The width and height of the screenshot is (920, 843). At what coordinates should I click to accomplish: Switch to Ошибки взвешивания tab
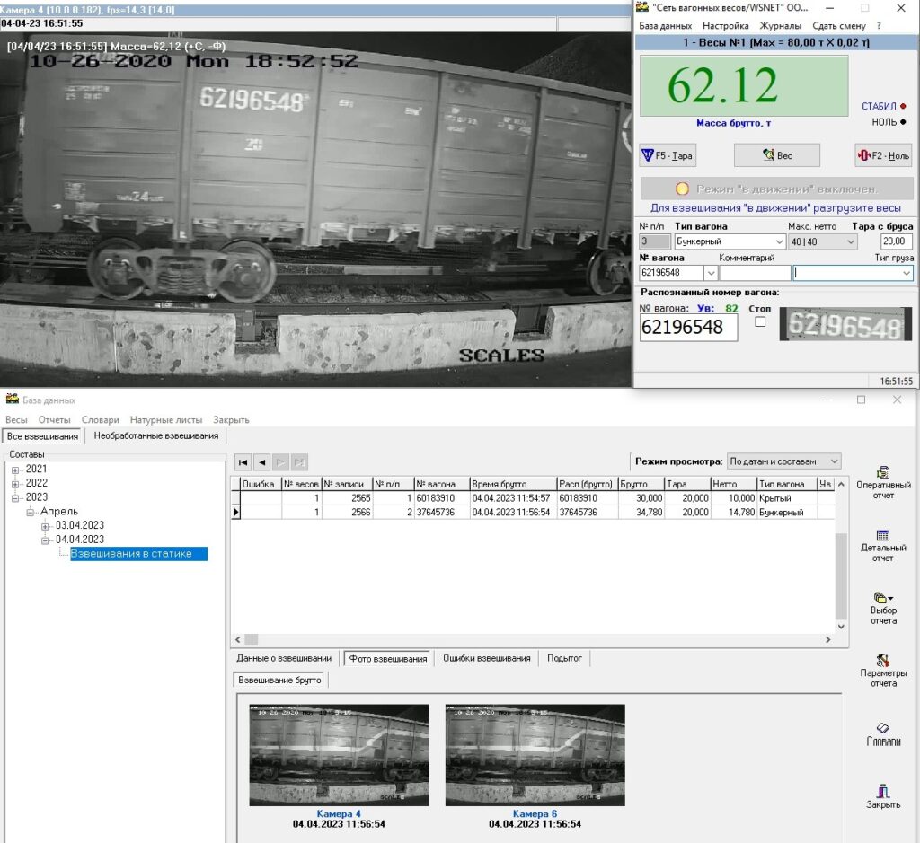(486, 658)
